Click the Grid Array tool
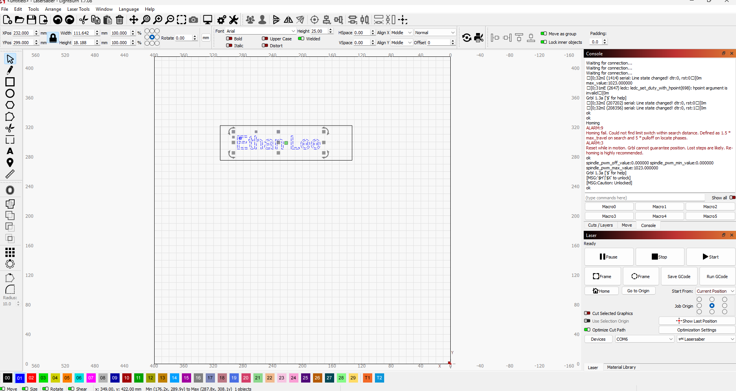 (10, 252)
